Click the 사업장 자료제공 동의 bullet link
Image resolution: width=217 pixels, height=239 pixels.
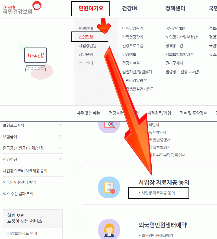(158, 193)
